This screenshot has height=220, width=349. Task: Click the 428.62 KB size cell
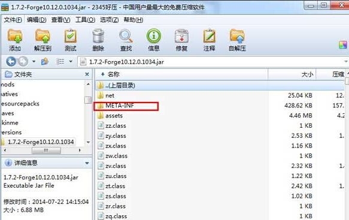tap(298, 106)
